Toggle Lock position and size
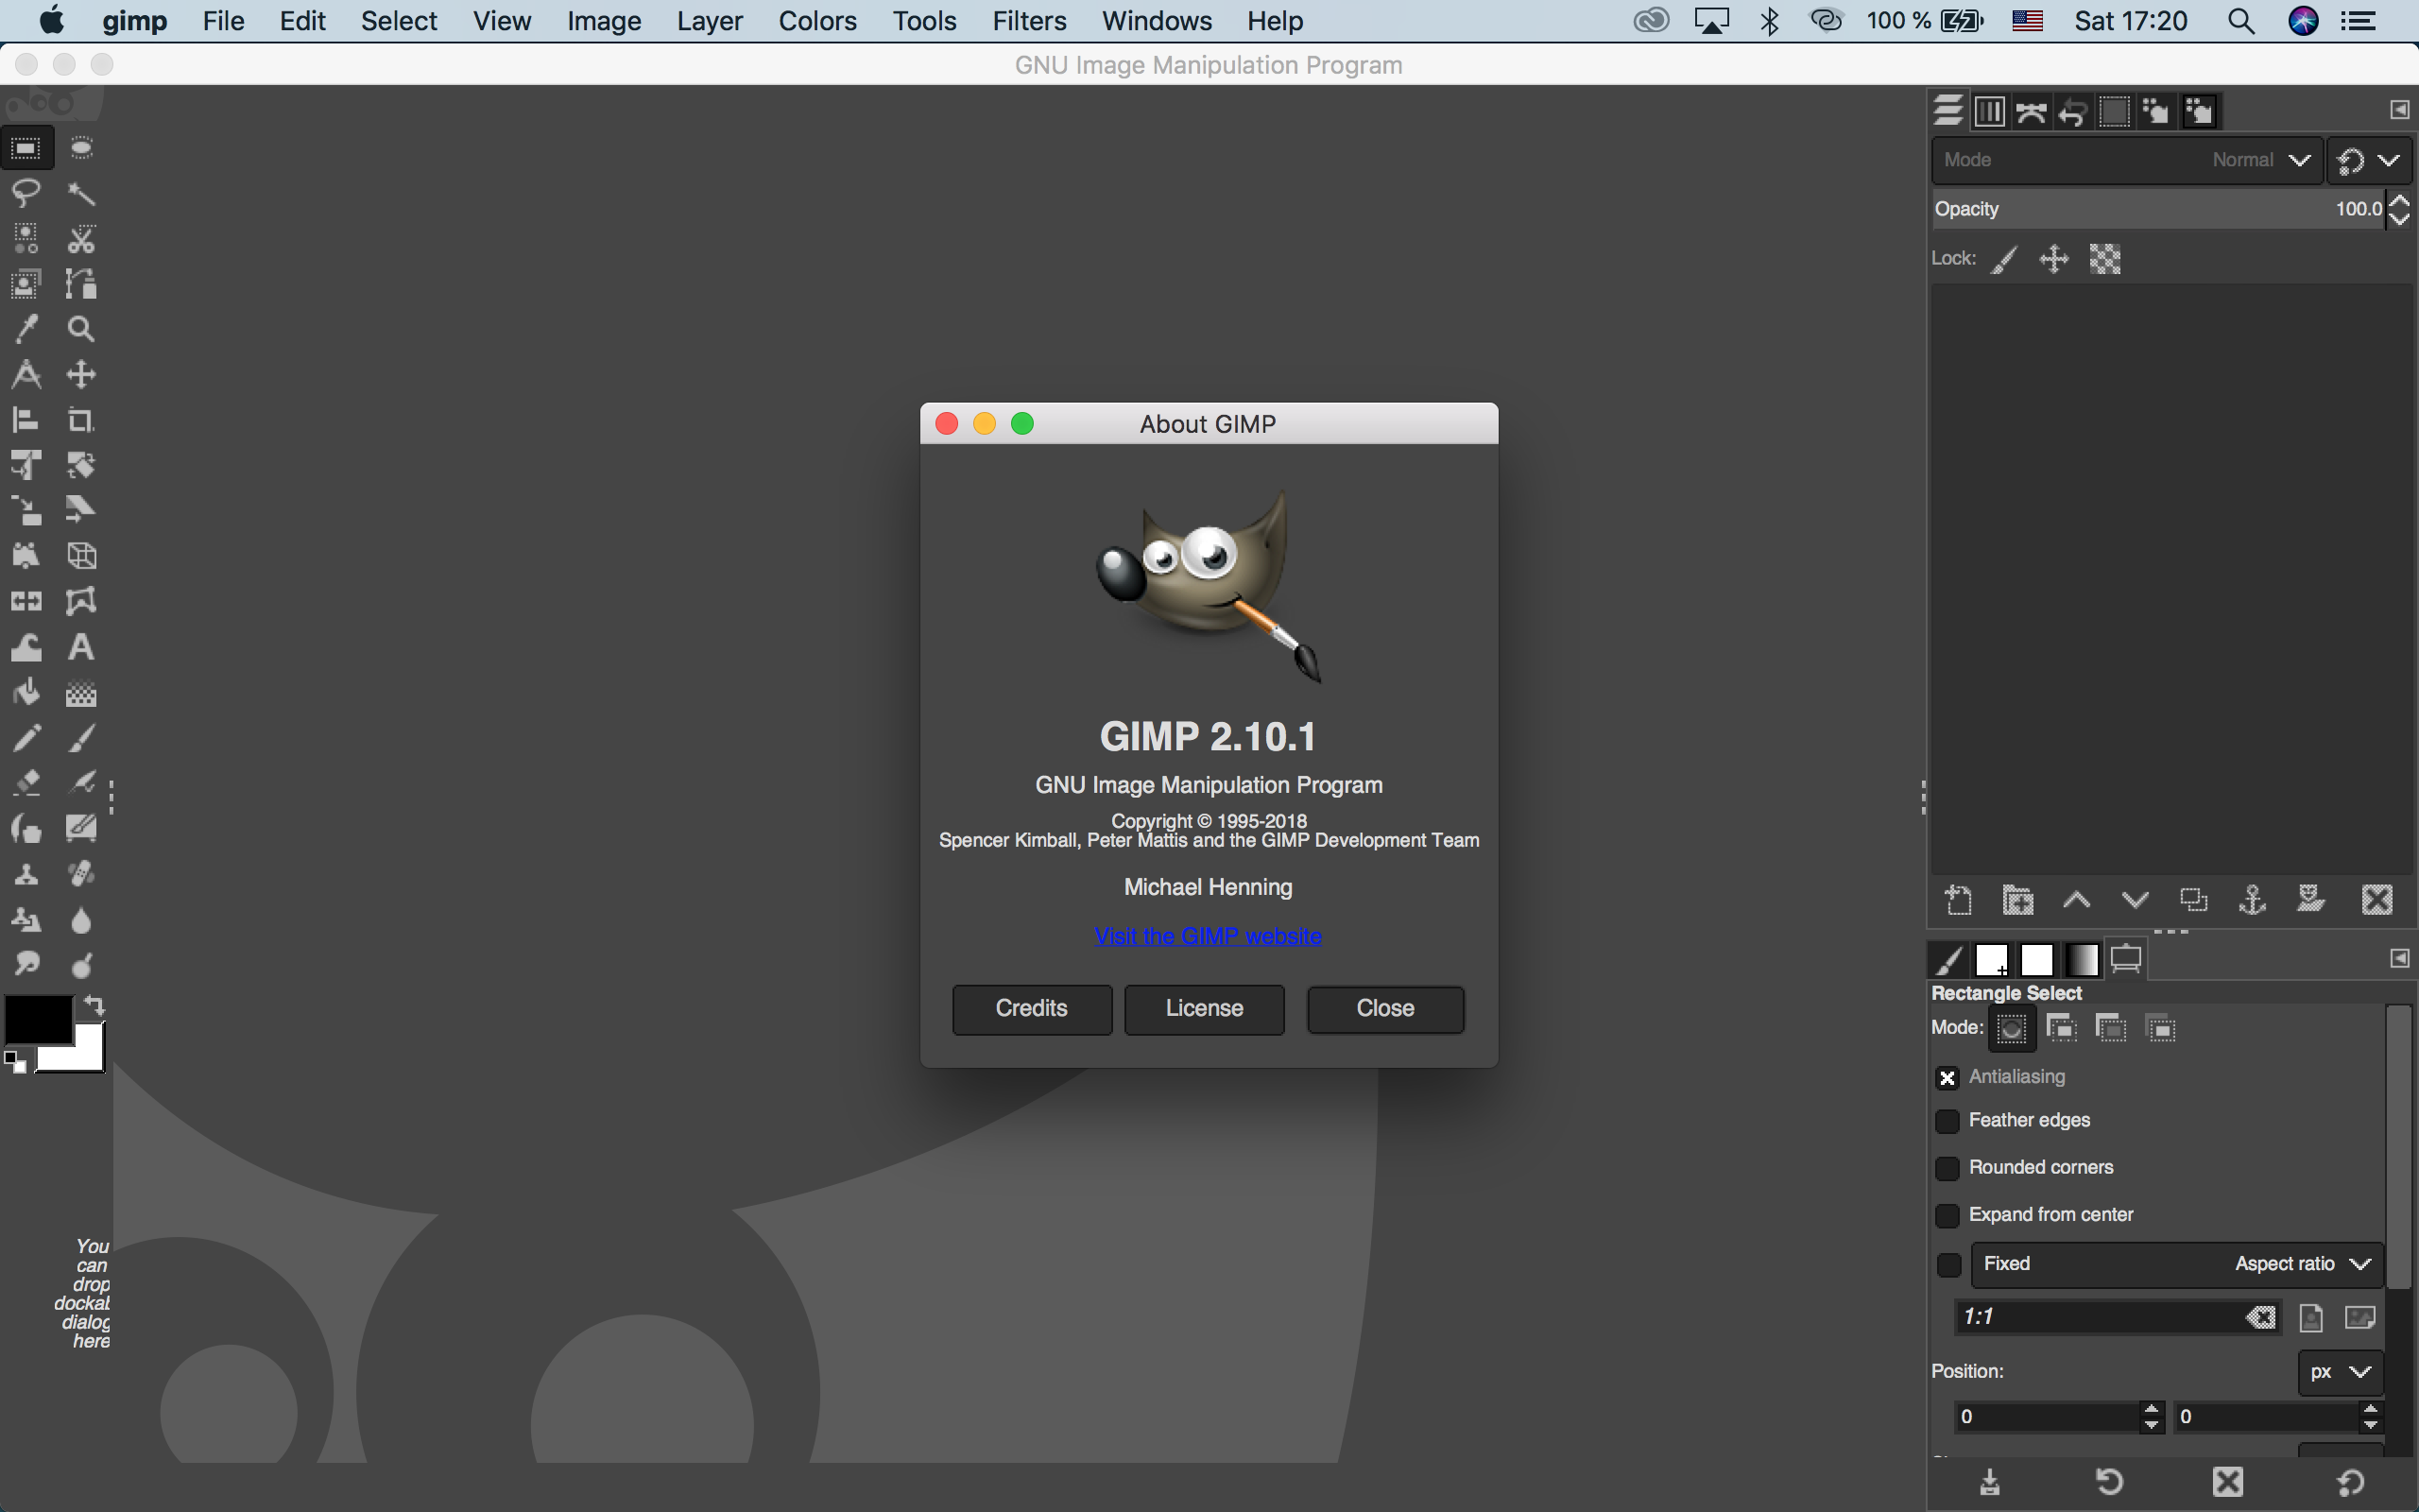Viewport: 2419px width, 1512px height. coord(2054,260)
